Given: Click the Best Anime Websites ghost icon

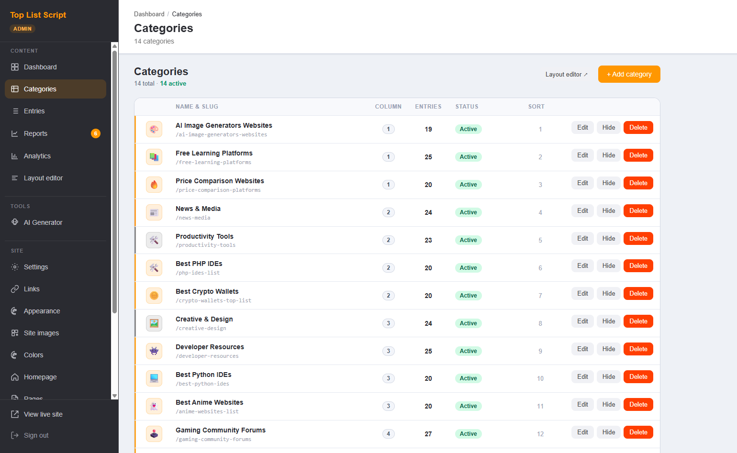Looking at the screenshot, I should click(154, 406).
